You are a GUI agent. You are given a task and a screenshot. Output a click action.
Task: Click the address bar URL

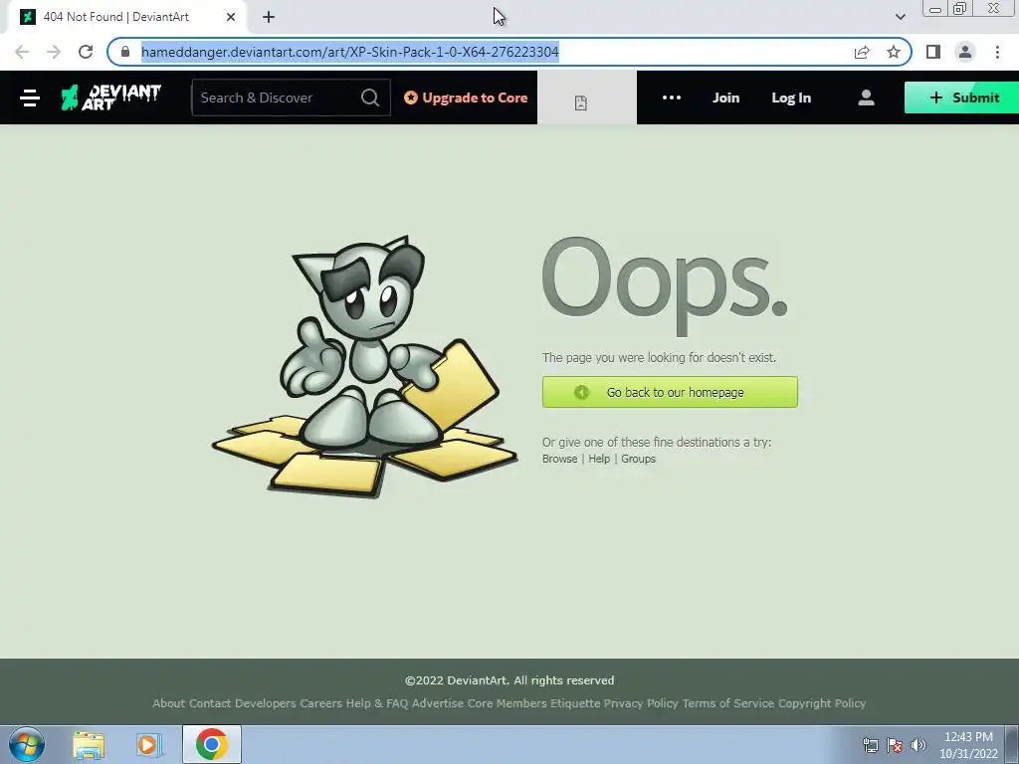click(349, 52)
